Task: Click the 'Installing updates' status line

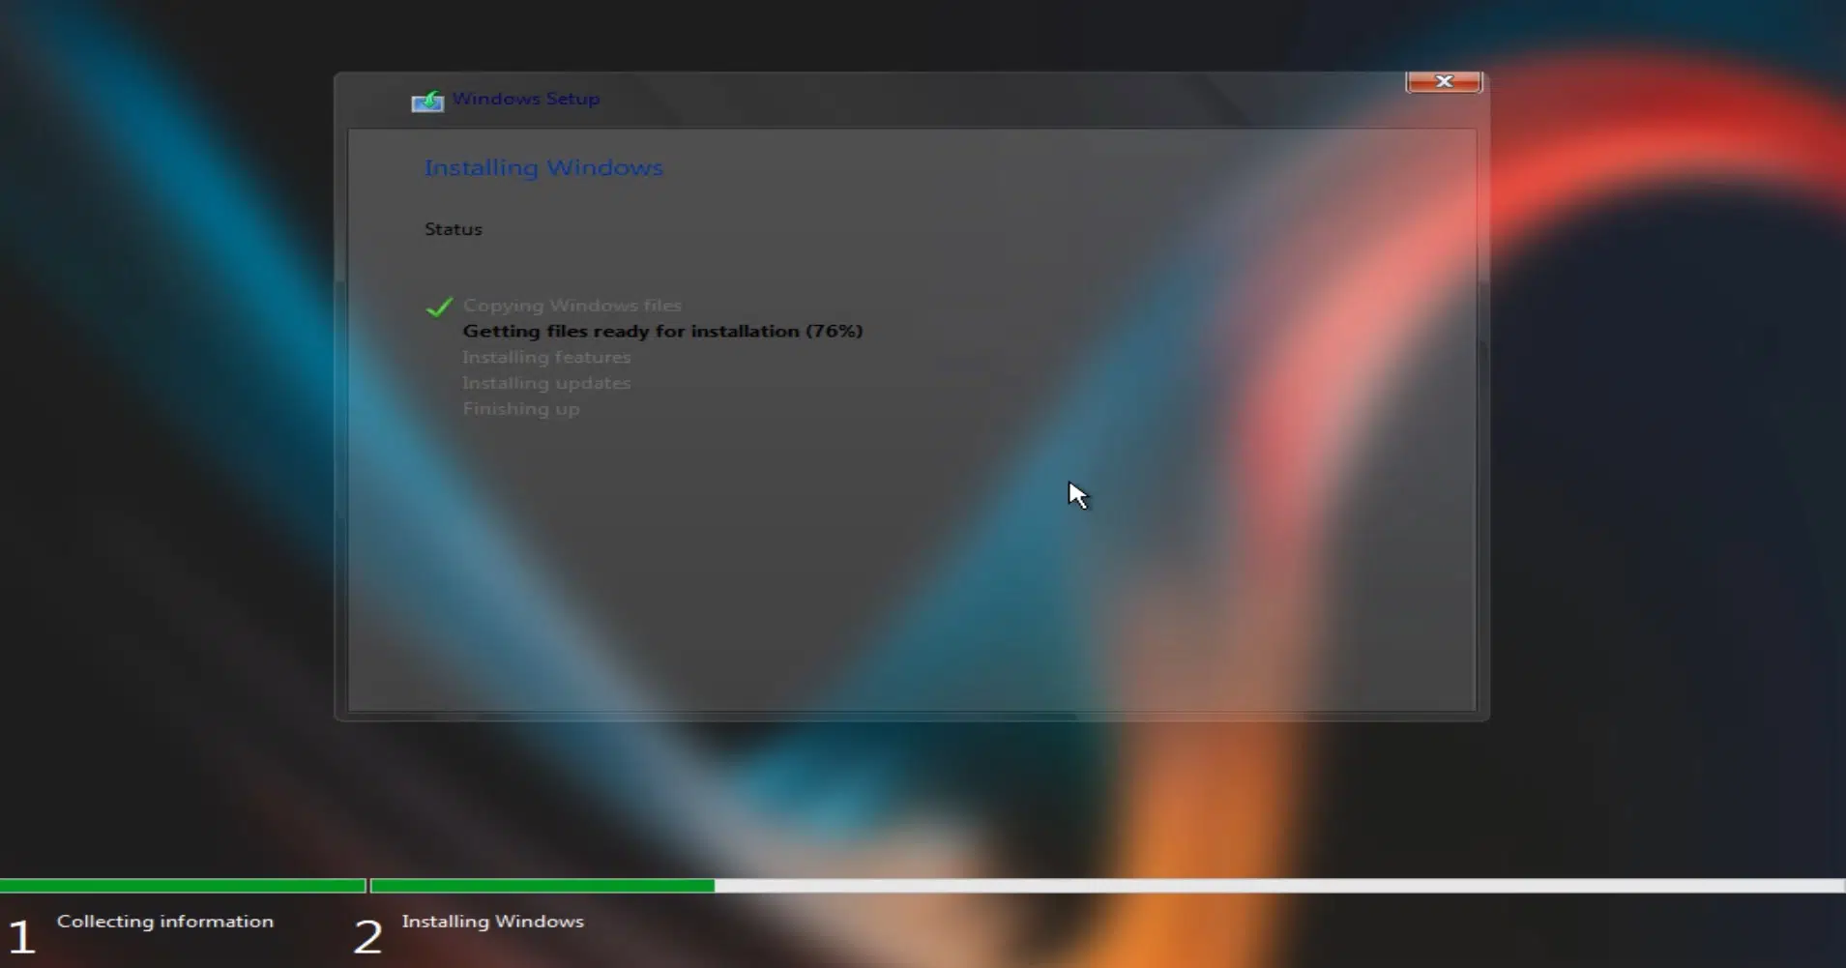Action: pyautogui.click(x=546, y=383)
